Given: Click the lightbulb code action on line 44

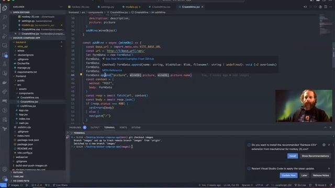Looking at the screenshot, I should point(81,75).
